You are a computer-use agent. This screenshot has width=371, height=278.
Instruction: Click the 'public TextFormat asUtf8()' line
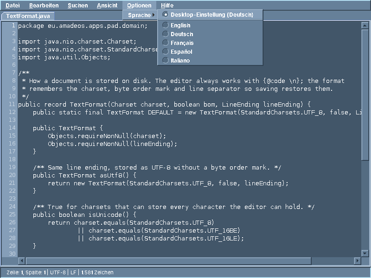click(85, 175)
